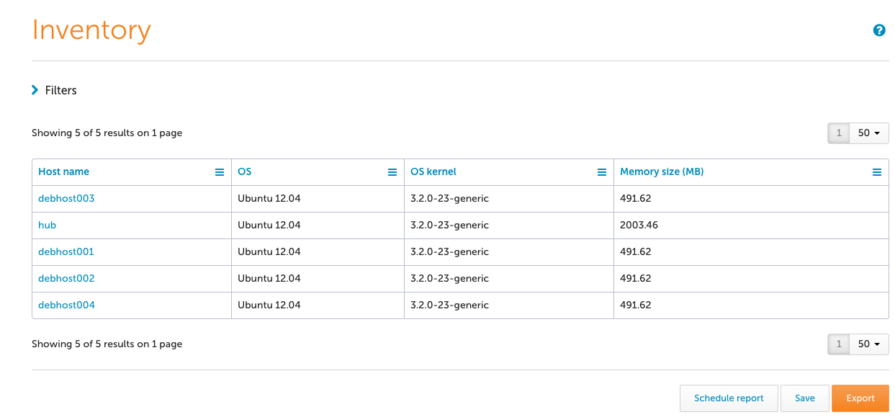Select the 3.2.0-23-generic cell in hub row

click(509, 225)
